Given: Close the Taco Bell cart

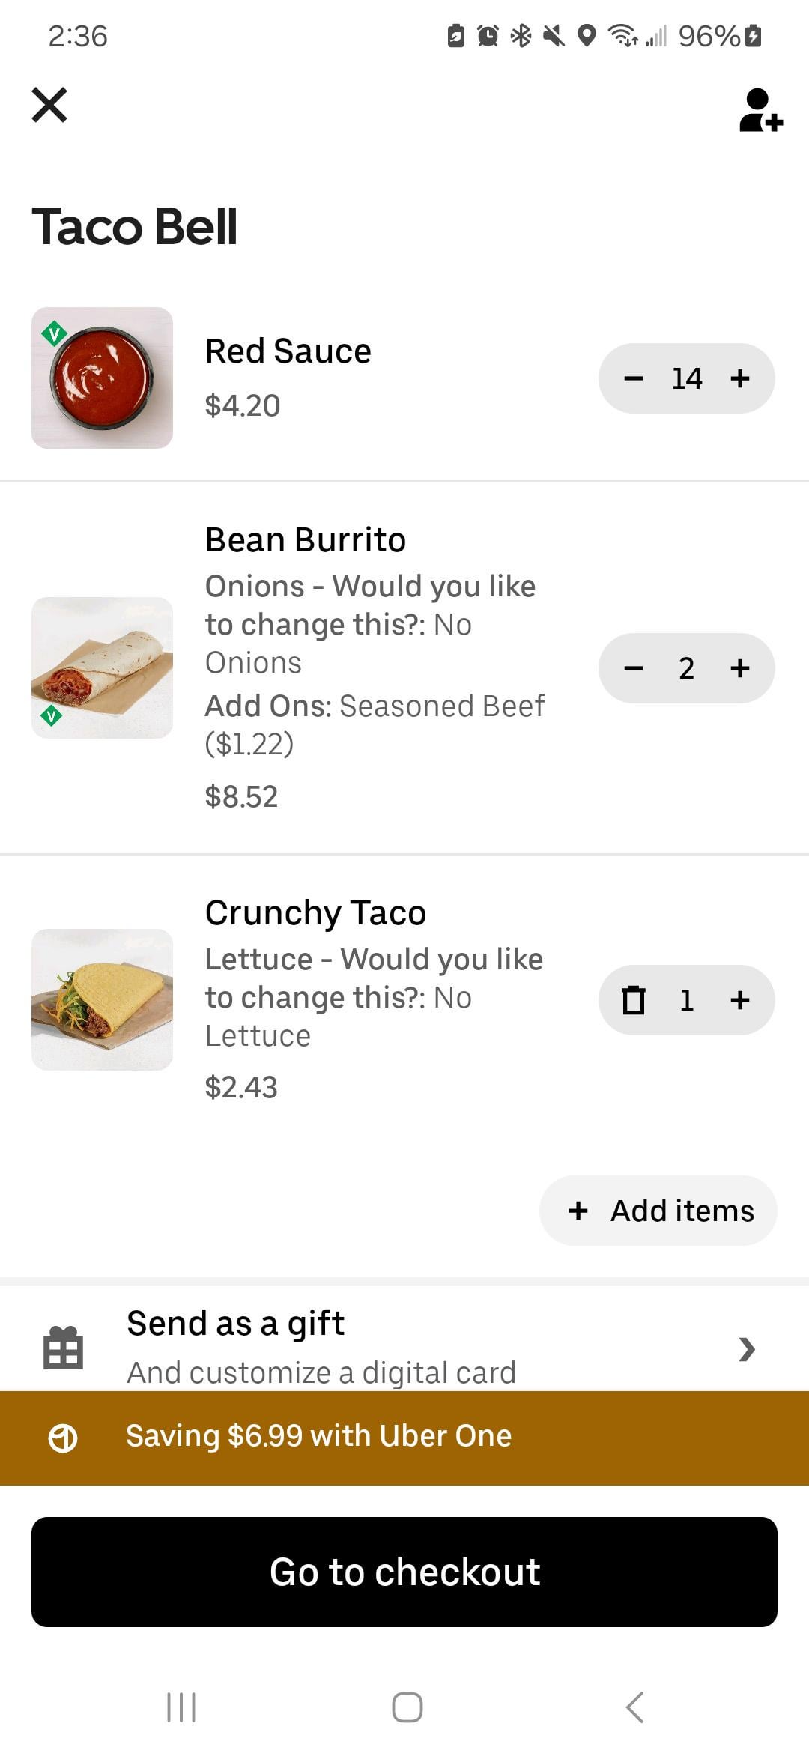Looking at the screenshot, I should (49, 105).
